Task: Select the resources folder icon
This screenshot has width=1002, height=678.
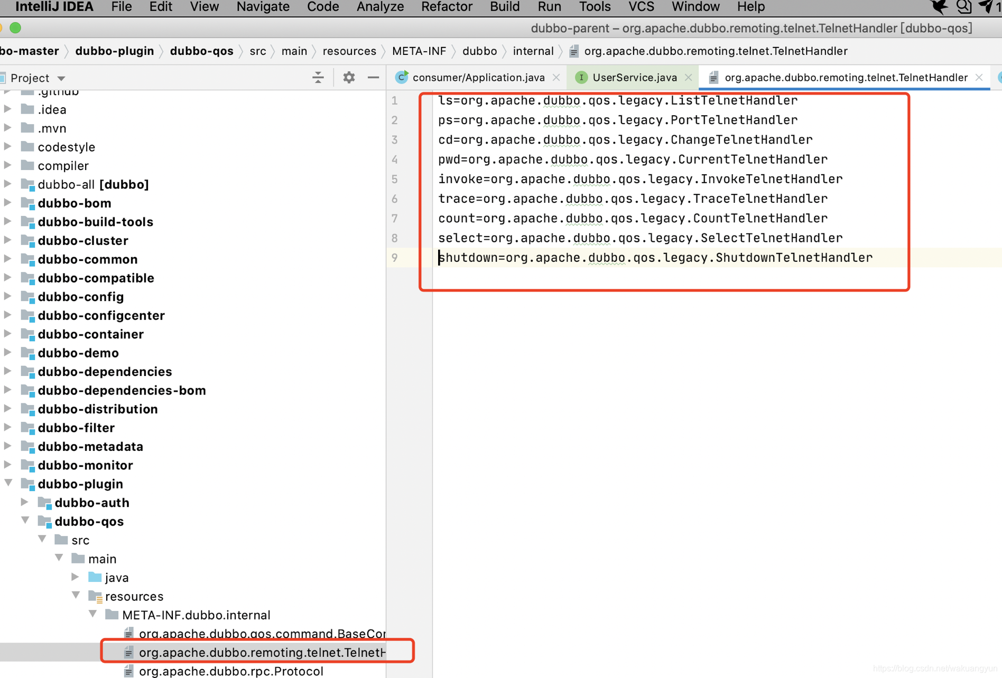Action: tap(96, 596)
